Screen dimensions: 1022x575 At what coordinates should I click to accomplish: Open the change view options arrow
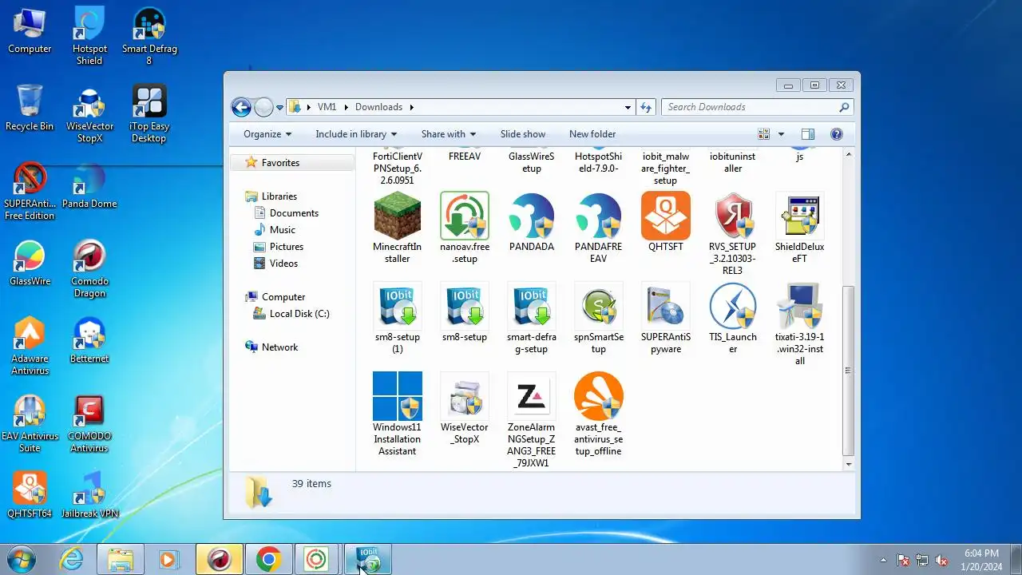coord(781,134)
